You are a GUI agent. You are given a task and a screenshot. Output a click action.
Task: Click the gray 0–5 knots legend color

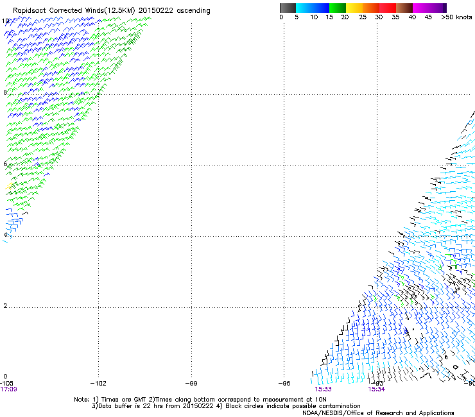tap(288, 8)
